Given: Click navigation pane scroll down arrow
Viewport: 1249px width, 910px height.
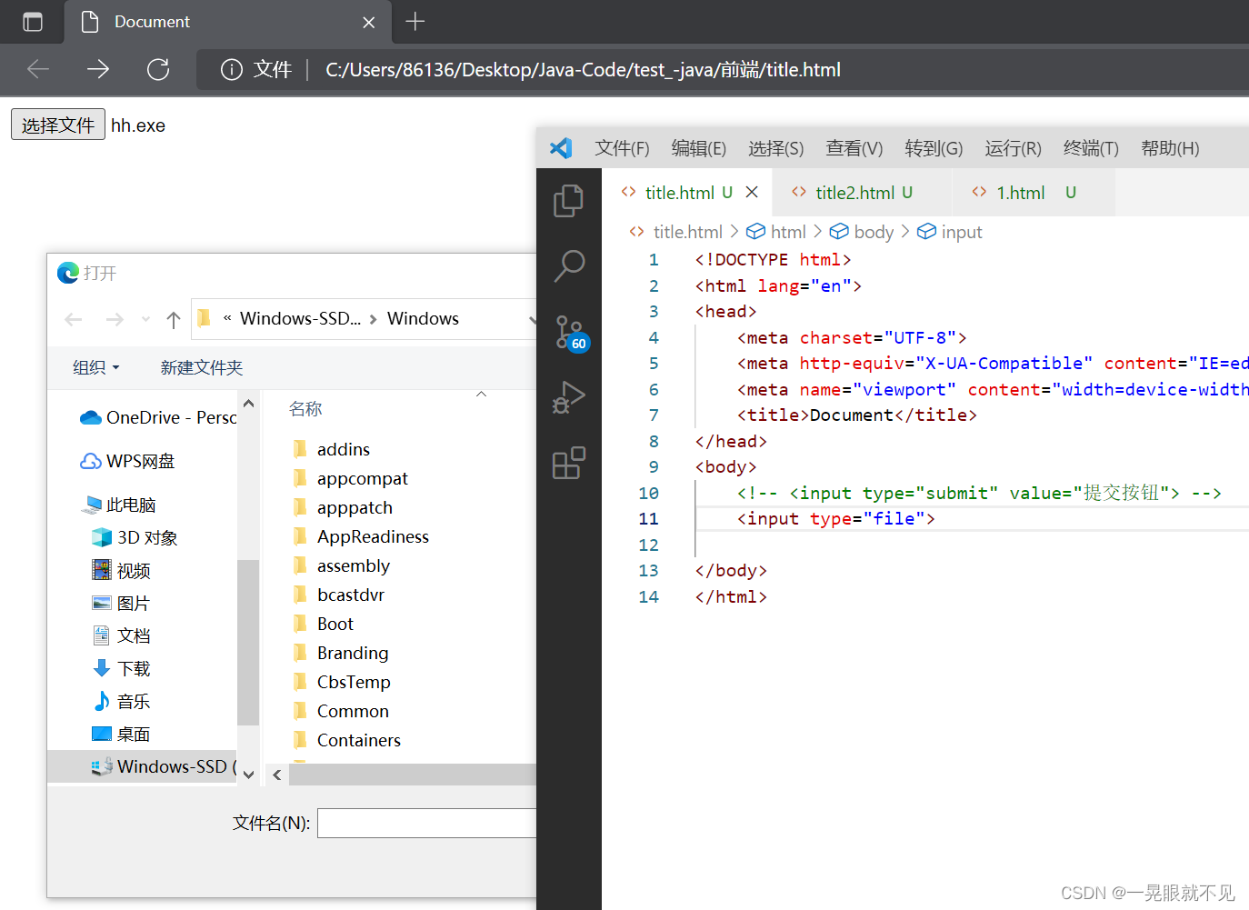Looking at the screenshot, I should (248, 775).
